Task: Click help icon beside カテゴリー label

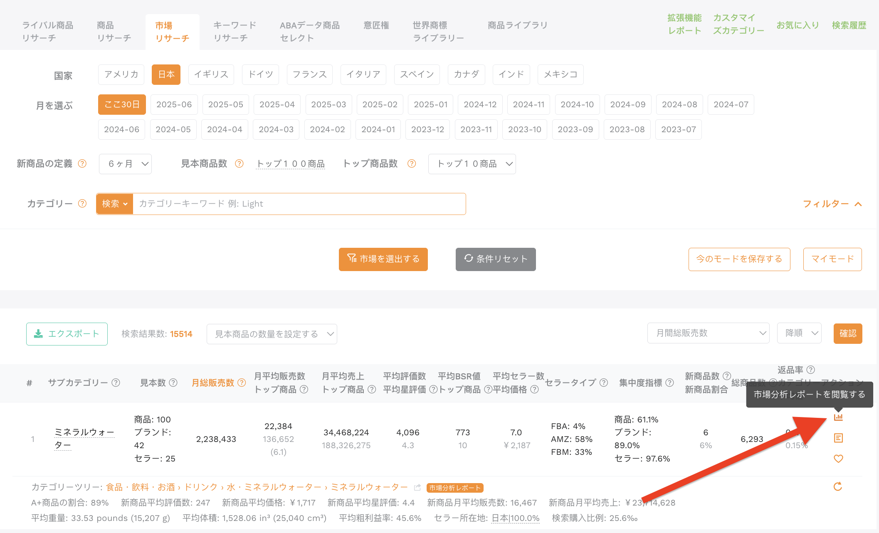Action: point(82,203)
